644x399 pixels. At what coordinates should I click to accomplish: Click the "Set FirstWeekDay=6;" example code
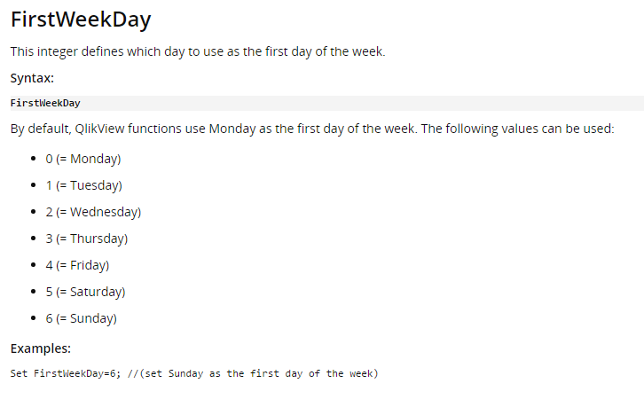click(x=68, y=373)
